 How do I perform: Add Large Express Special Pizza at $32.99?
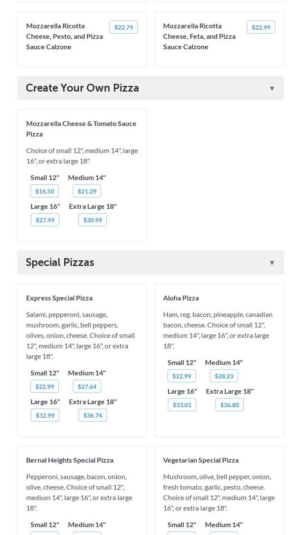pyautogui.click(x=45, y=415)
